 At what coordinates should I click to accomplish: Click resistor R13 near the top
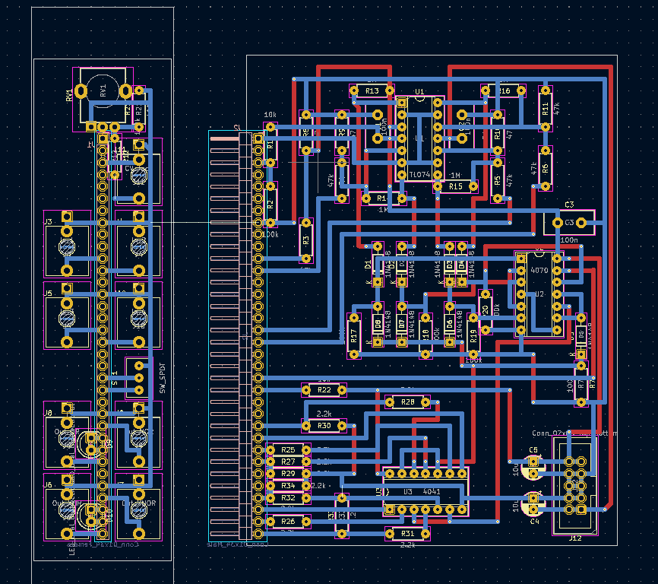pos(372,91)
